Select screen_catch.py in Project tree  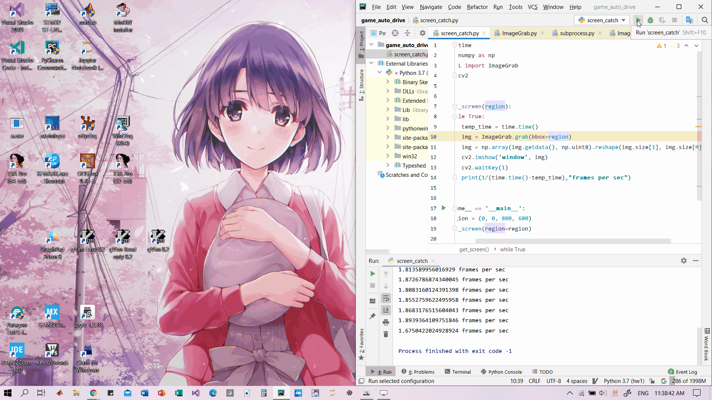(x=406, y=54)
